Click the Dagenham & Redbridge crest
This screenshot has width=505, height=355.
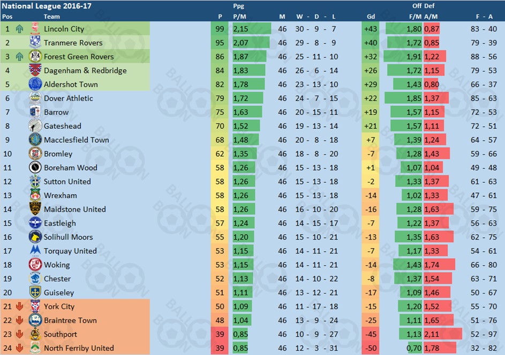tap(35, 70)
